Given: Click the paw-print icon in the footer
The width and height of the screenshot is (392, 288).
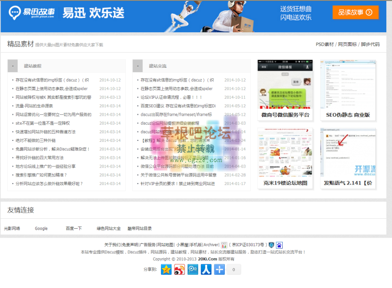Looking at the screenshot, I should pos(279,245).
